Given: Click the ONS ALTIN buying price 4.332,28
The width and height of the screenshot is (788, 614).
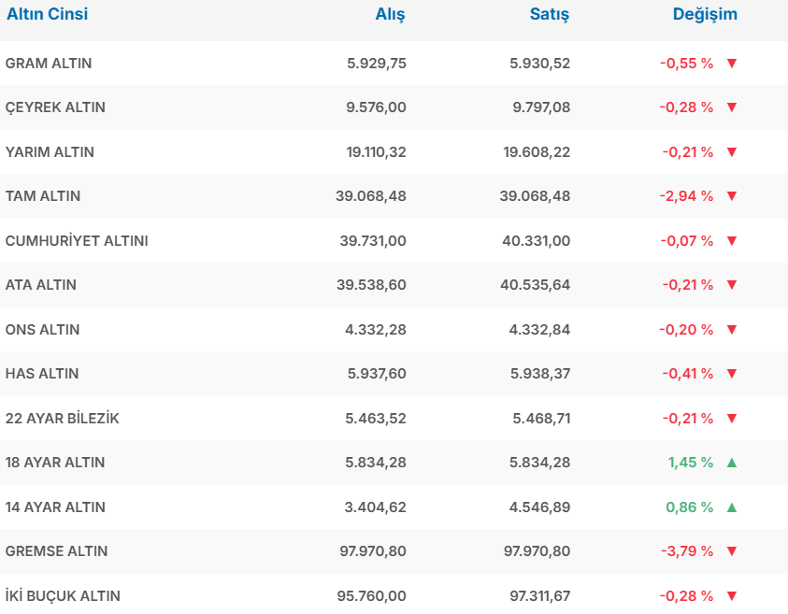Looking at the screenshot, I should pos(376,330).
